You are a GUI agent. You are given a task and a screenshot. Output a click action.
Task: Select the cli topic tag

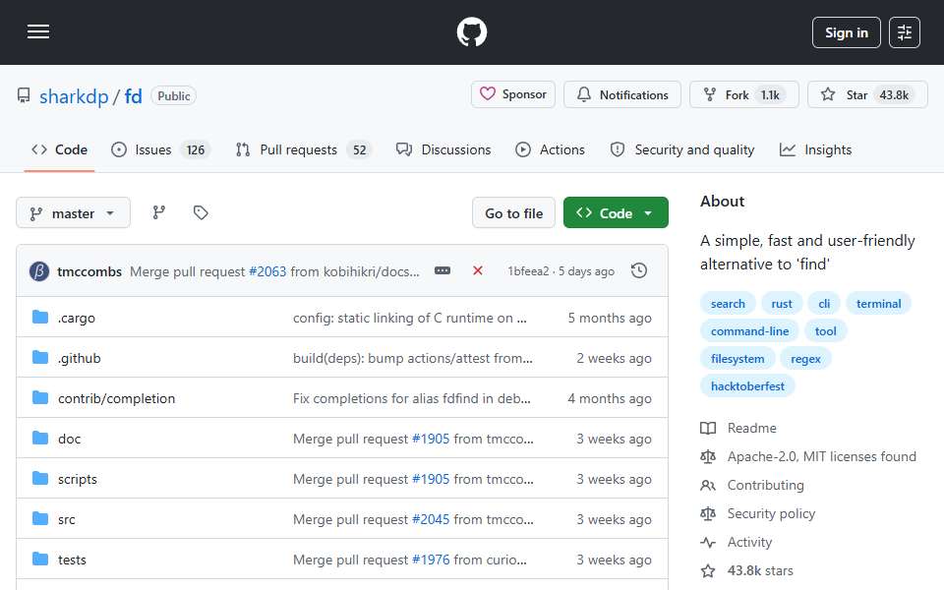(824, 304)
